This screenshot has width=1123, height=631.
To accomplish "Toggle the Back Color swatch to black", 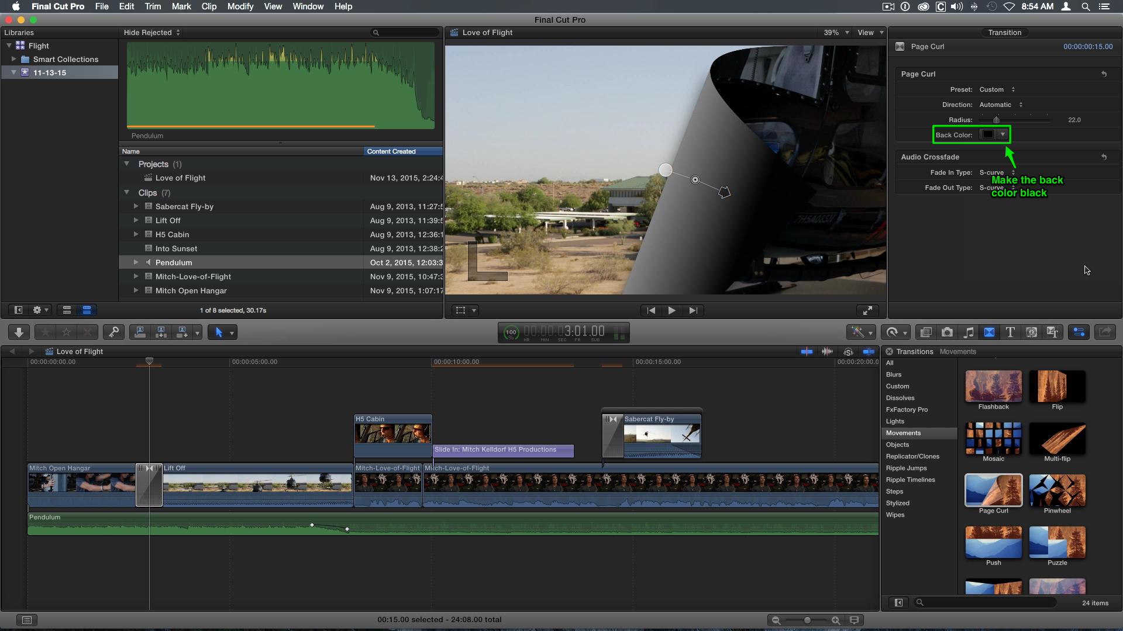I will pyautogui.click(x=988, y=135).
